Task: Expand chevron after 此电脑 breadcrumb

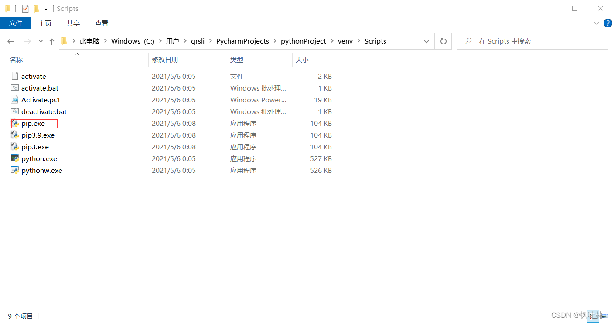Action: click(105, 41)
